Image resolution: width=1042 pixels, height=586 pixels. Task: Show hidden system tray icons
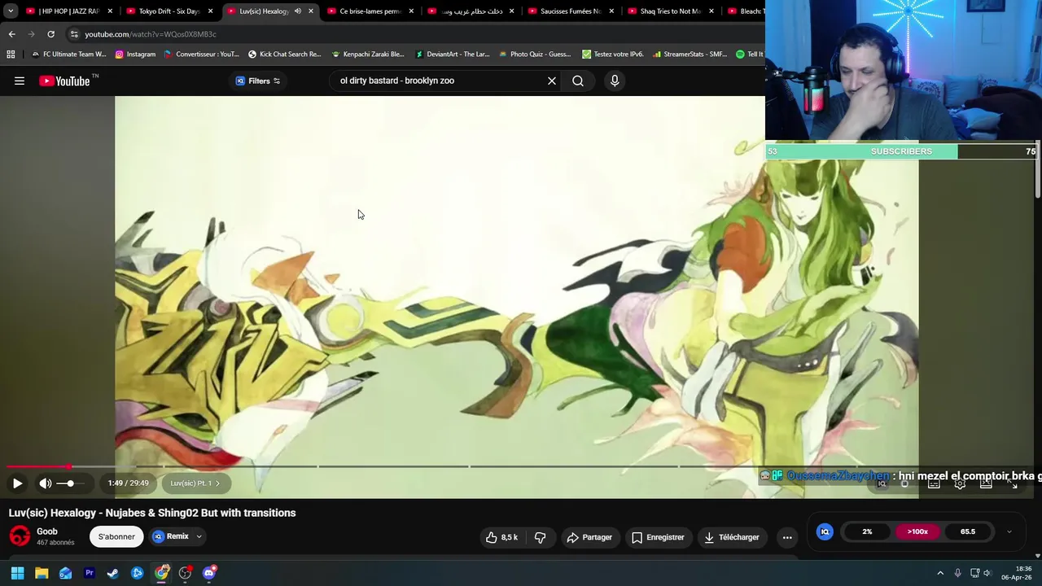[x=940, y=573]
